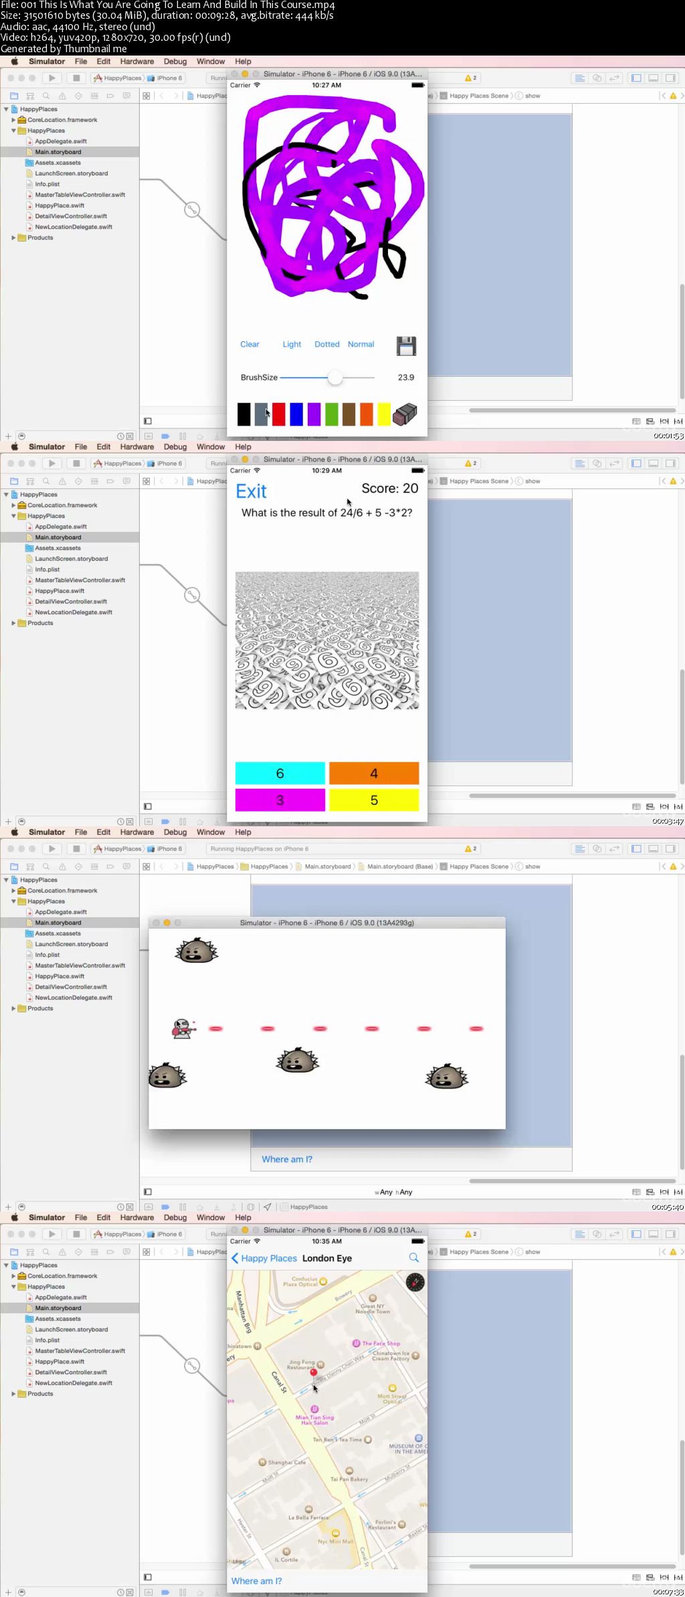Screen dimensions: 685x1597
Task: Click 'Where am I?' in the game frame storyboard
Action: pos(287,1159)
